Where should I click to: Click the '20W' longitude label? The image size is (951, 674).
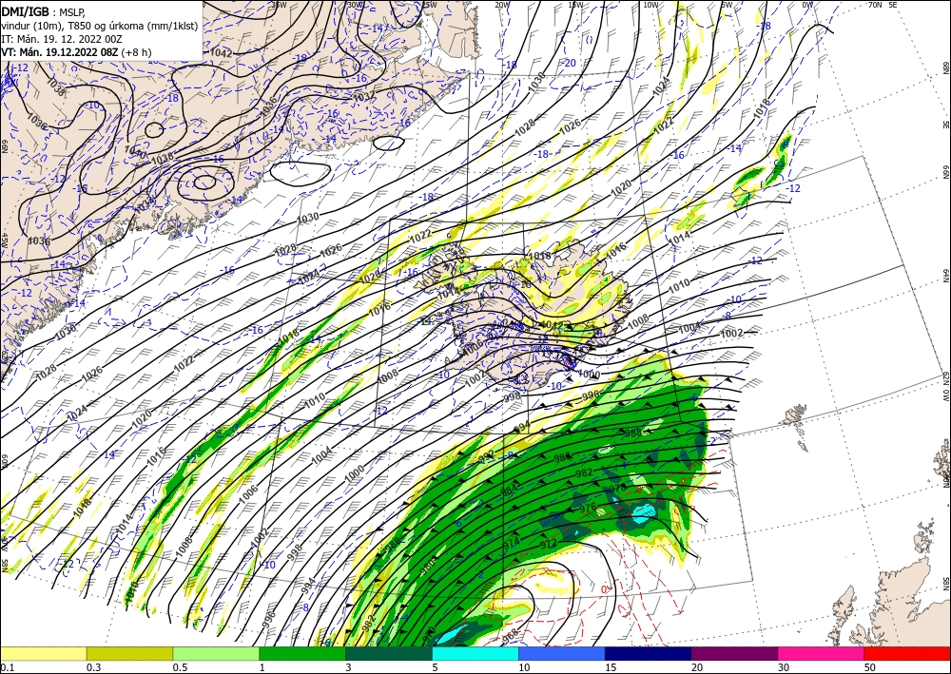click(x=502, y=5)
